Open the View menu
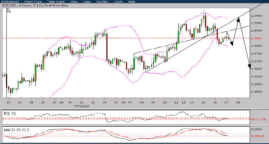 (x=74, y=2)
